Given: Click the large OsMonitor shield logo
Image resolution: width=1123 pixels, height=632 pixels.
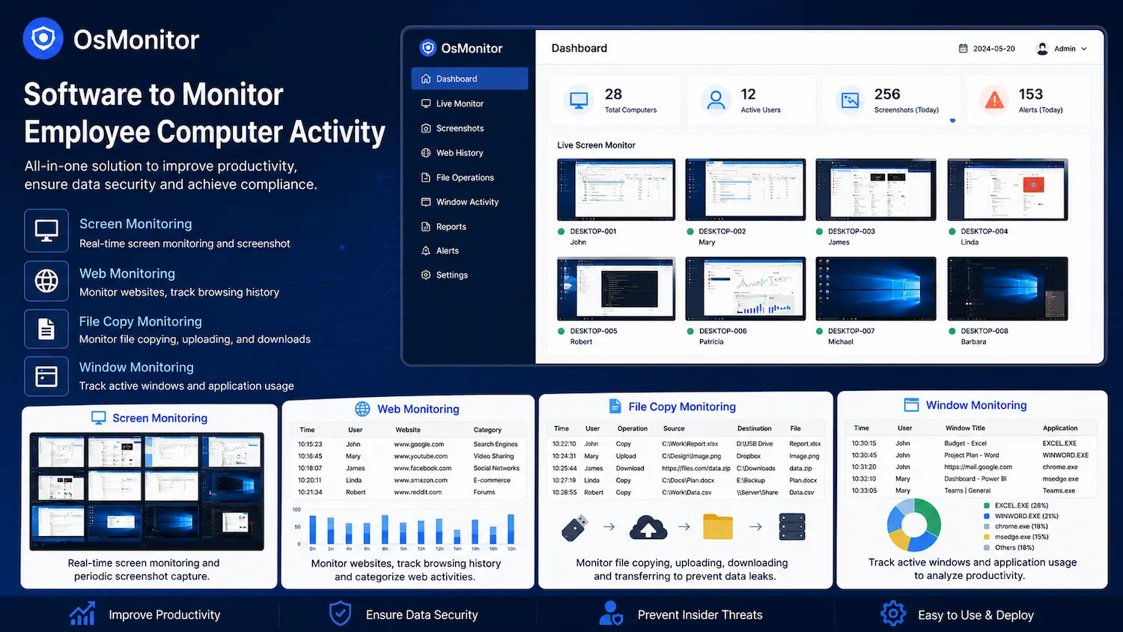Looking at the screenshot, I should point(43,38).
